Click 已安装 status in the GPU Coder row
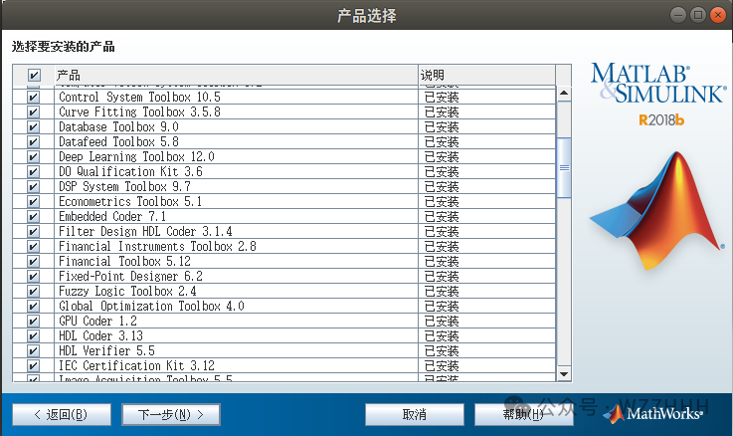This screenshot has height=436, width=733. (x=442, y=322)
